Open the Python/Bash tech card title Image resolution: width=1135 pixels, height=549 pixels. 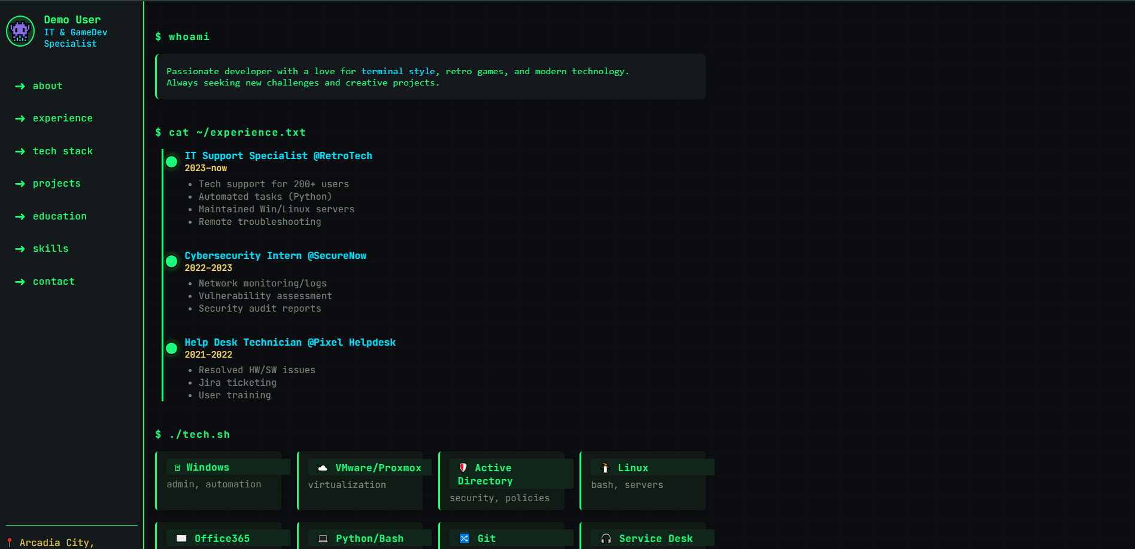tap(369, 538)
